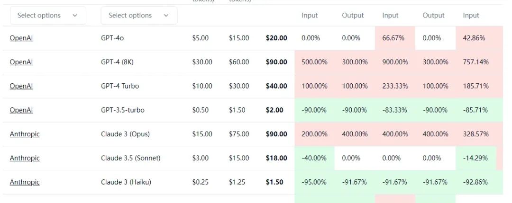Open the OpenAI link beside GPT-4 (8K)
This screenshot has width=512, height=203.
21,62
